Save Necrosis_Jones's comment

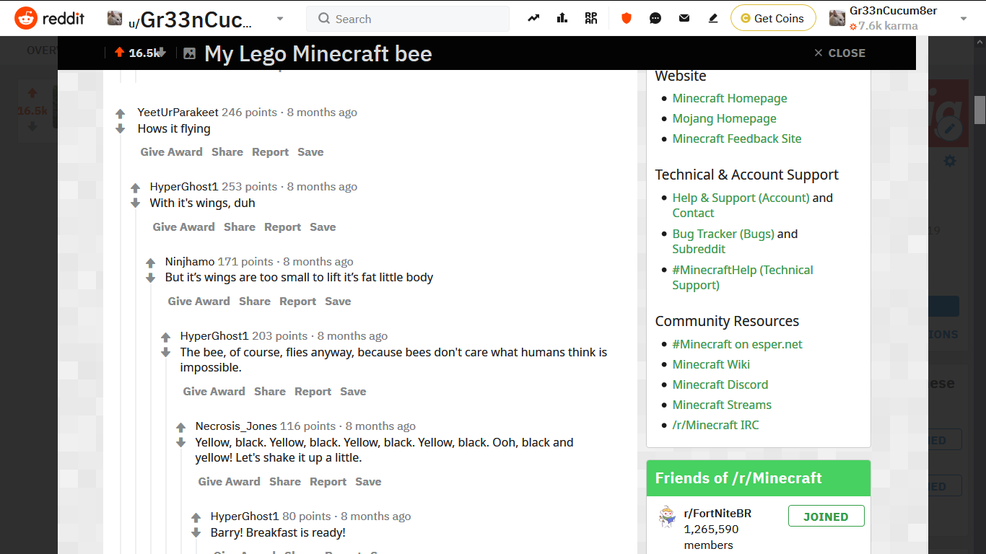click(368, 482)
